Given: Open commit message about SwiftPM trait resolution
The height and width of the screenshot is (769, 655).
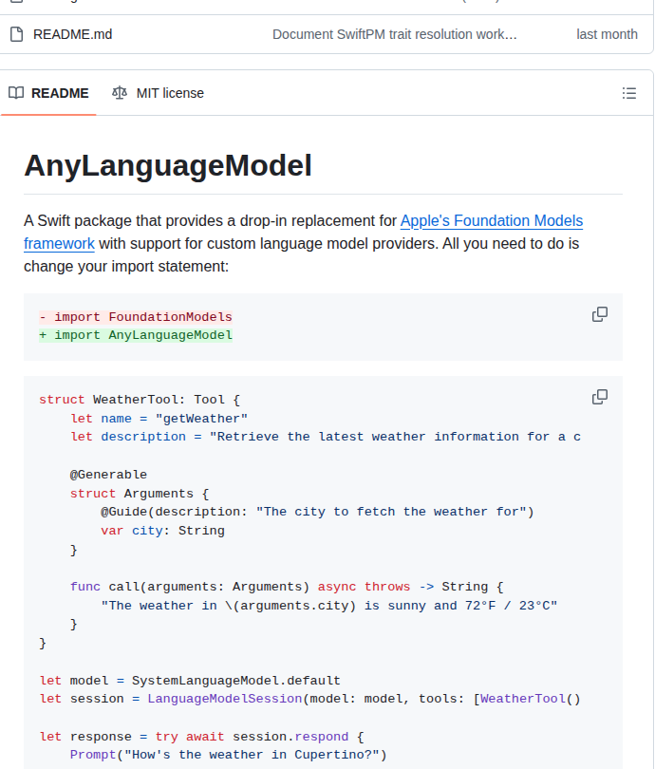Looking at the screenshot, I should tap(394, 34).
